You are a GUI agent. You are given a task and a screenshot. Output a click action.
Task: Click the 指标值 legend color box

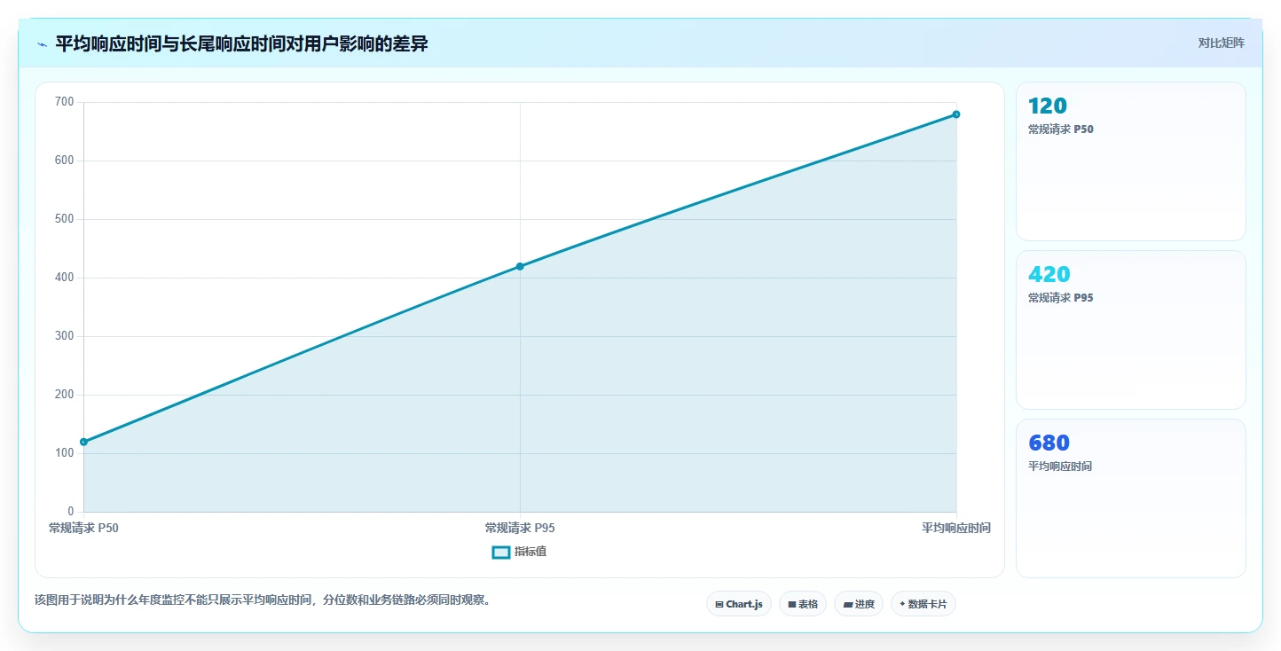pos(501,553)
